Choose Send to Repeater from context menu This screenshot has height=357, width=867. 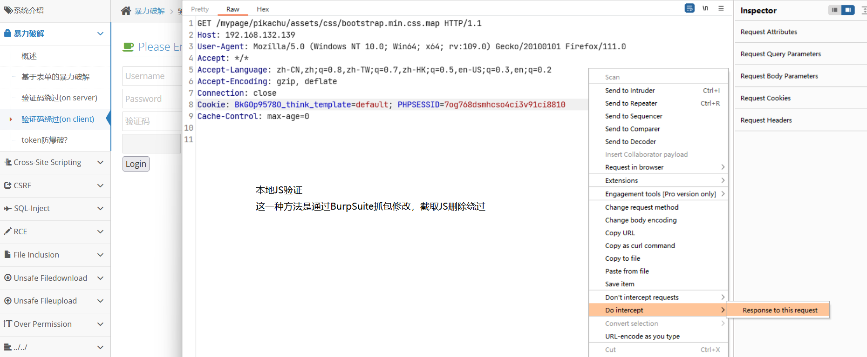[x=631, y=103]
